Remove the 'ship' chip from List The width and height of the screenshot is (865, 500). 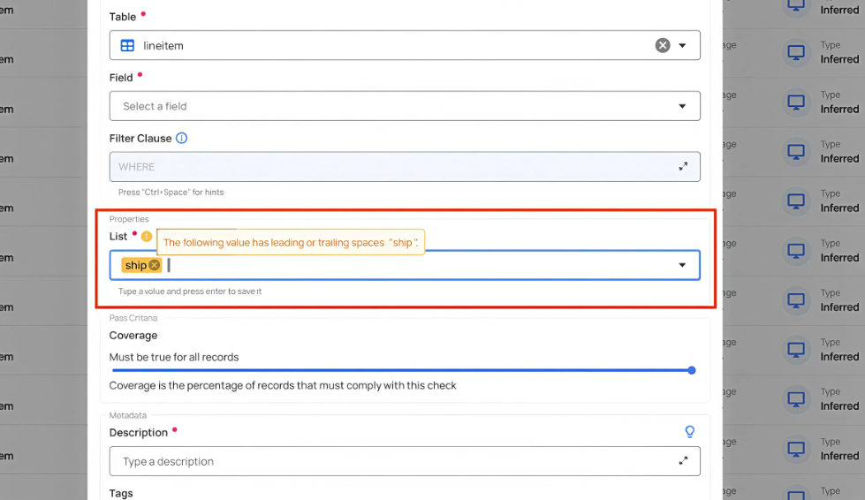(x=155, y=265)
